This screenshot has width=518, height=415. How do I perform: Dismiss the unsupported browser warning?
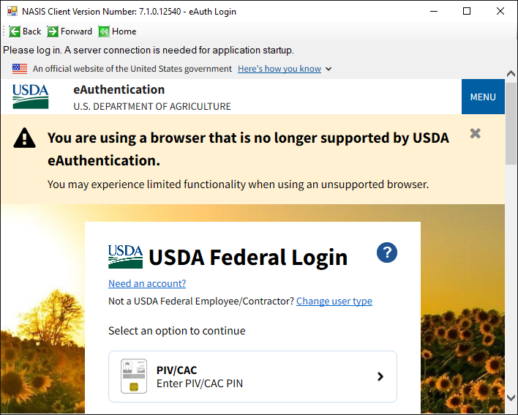click(x=475, y=133)
